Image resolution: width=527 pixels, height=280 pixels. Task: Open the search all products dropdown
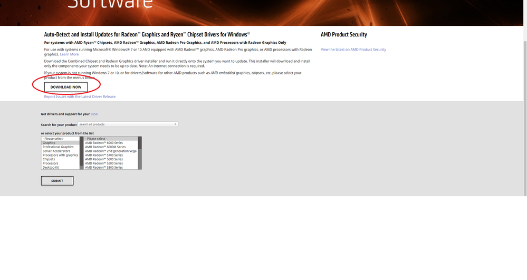pos(128,124)
